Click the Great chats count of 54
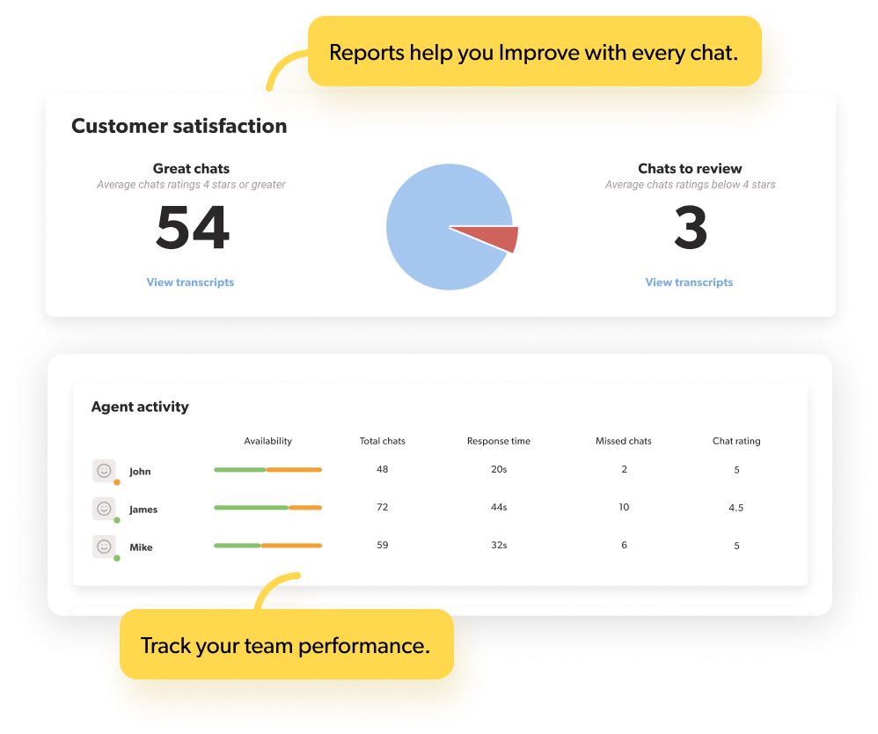 click(x=191, y=227)
